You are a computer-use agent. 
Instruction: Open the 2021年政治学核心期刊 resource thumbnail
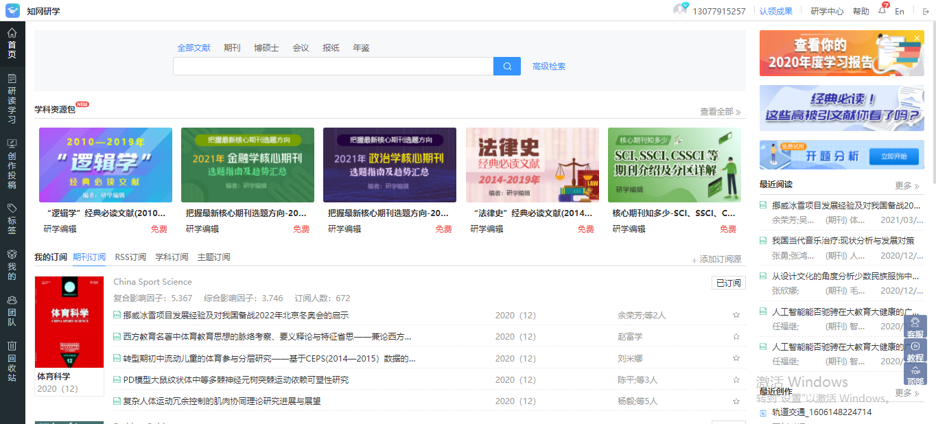click(390, 165)
